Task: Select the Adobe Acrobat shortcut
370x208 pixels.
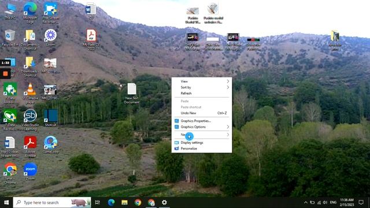Action: coord(30,147)
